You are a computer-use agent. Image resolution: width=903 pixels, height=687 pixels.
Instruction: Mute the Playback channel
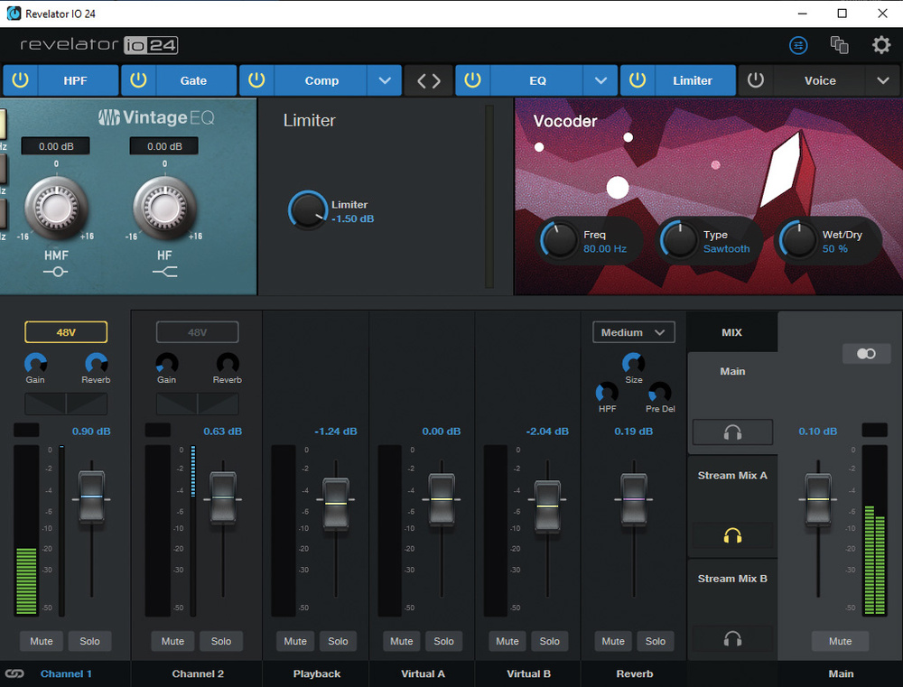[x=295, y=641]
